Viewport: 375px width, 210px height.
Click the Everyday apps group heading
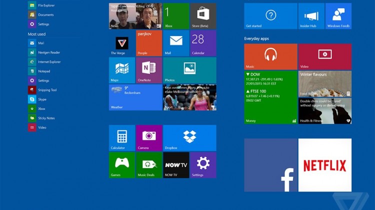[256, 38]
